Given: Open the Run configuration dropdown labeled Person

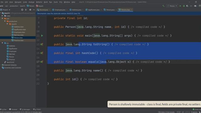Looking at the screenshot, I should [172, 6].
